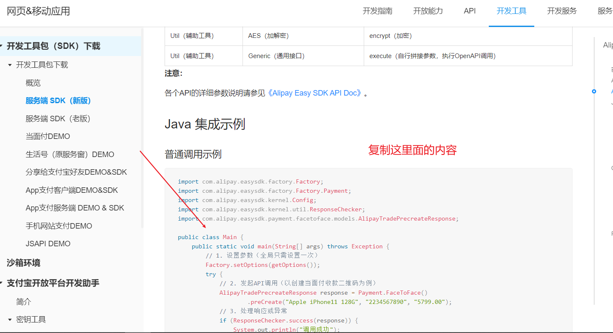Screen dimensions: 613x333
Task: Select 服务端 SDK（新版） in the sidebar
Action: pyautogui.click(x=58, y=101)
